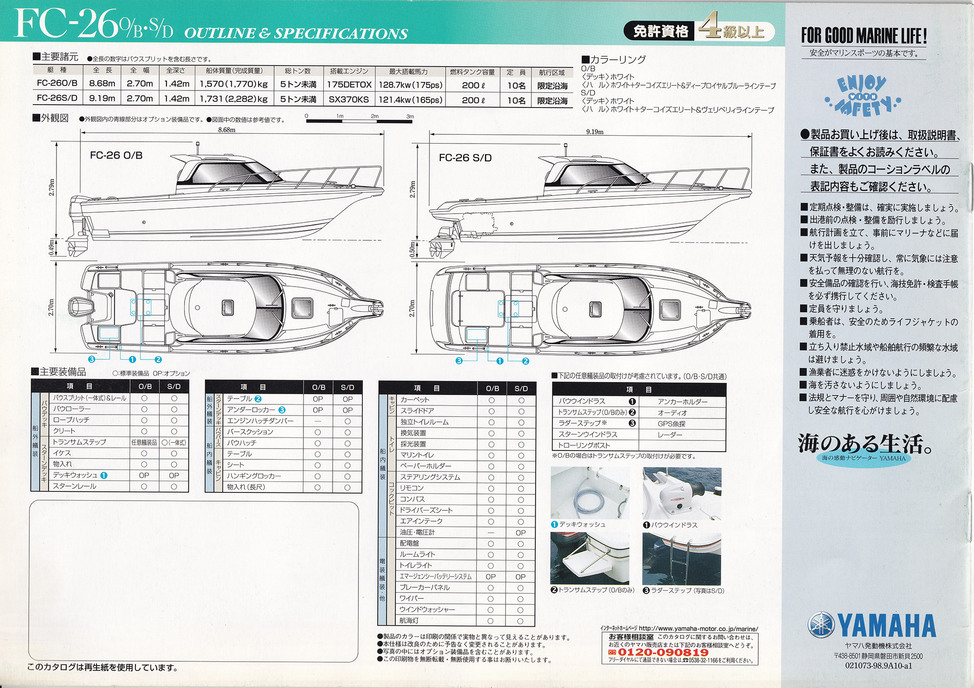
Task: Click the FC-26 S/D side profile drawing
Action: 590,200
